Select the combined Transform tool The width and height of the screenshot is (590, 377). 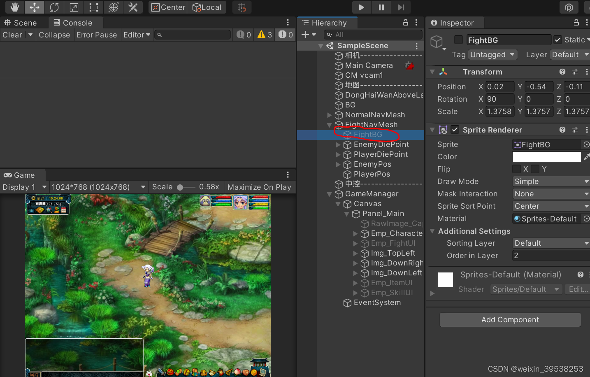click(x=114, y=7)
